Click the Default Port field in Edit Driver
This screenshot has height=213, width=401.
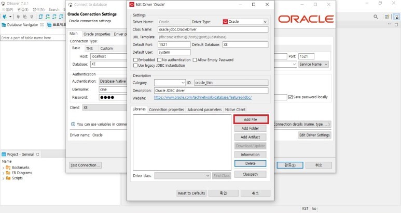coord(174,45)
